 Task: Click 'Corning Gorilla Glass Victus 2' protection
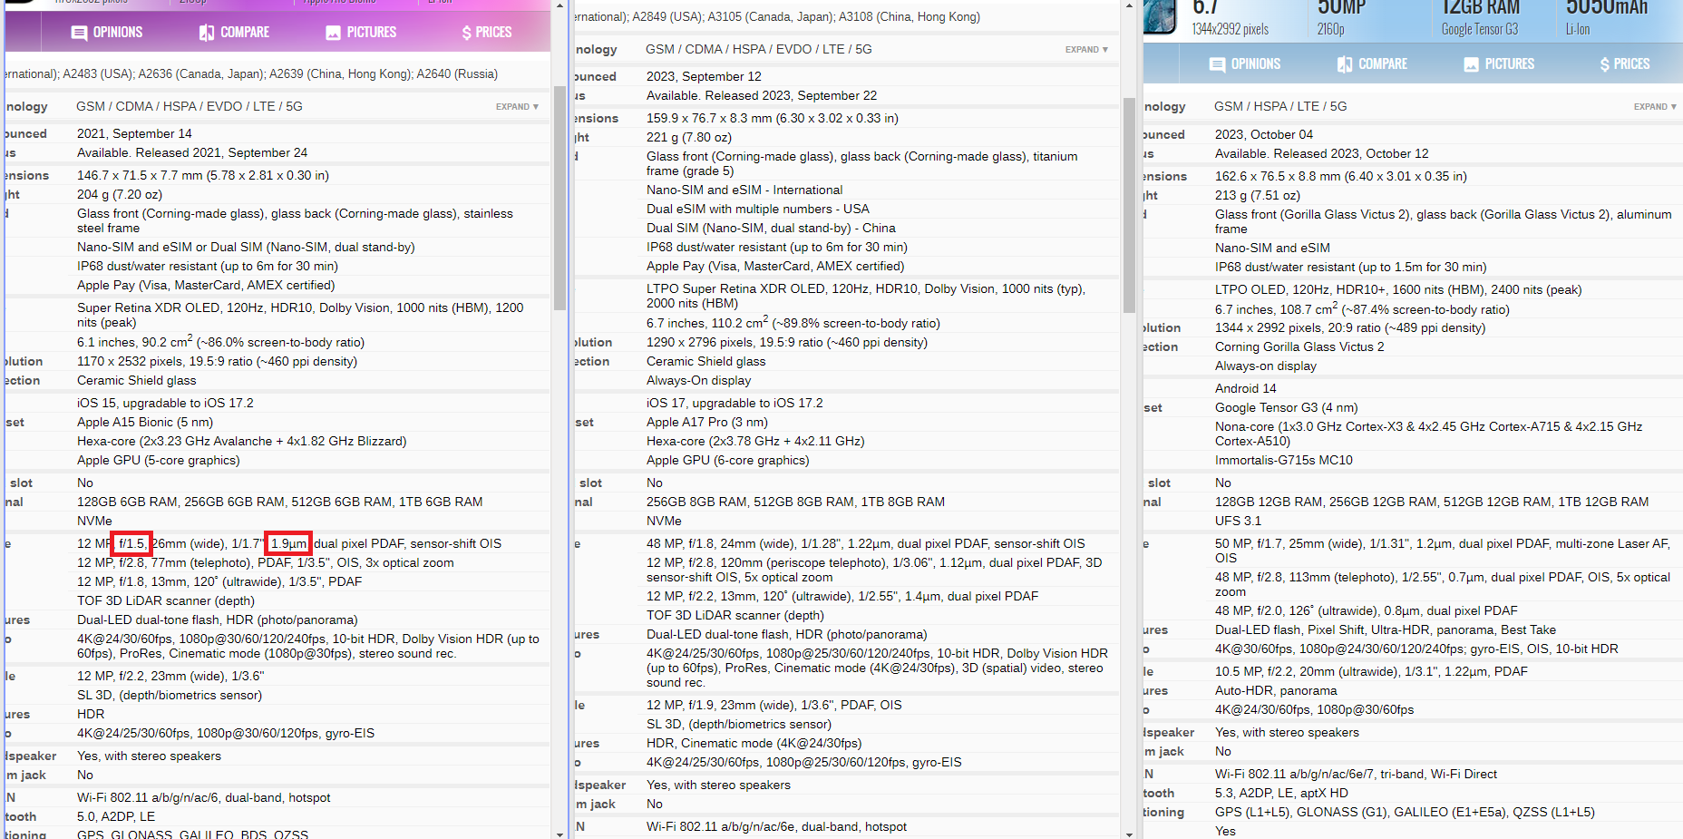(x=1299, y=346)
